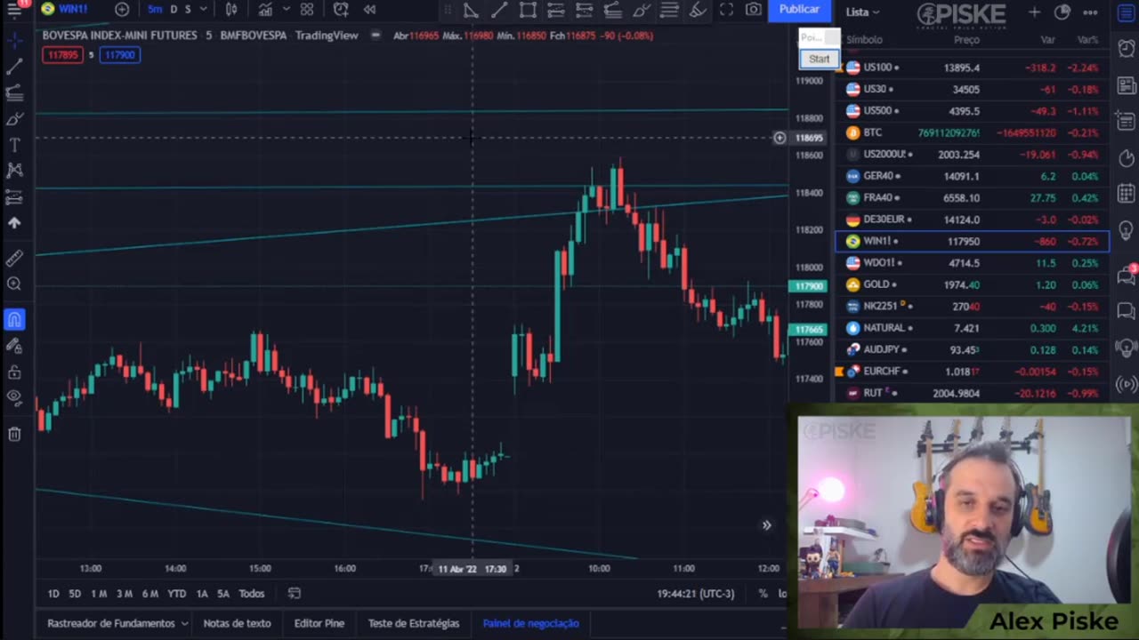1139x640 pixels.
Task: Toggle lock all drawings
Action: click(x=14, y=372)
